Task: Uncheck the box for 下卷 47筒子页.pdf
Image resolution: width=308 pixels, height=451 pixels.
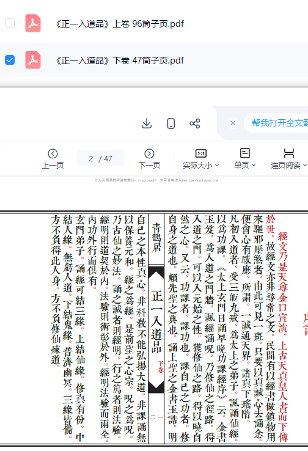Action: [10, 60]
